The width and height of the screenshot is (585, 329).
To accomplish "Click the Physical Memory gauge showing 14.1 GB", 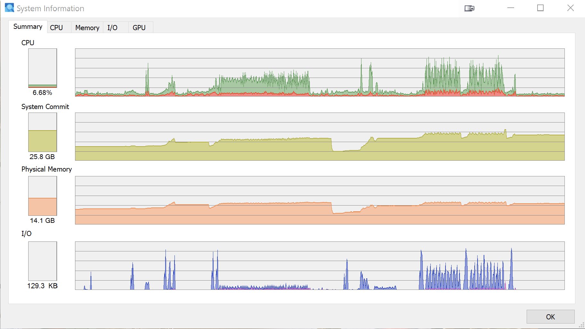I will click(x=43, y=196).
